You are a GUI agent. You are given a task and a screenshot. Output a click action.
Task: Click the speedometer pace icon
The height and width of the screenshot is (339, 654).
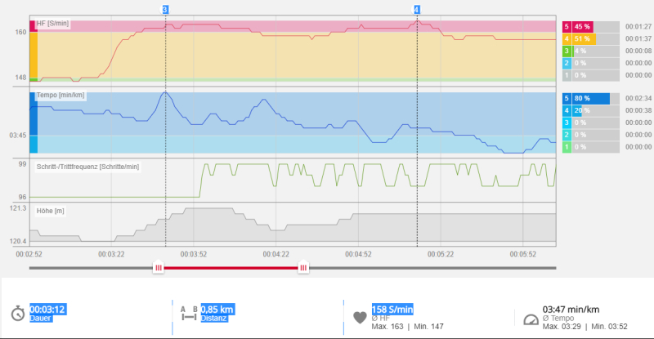[530, 318]
